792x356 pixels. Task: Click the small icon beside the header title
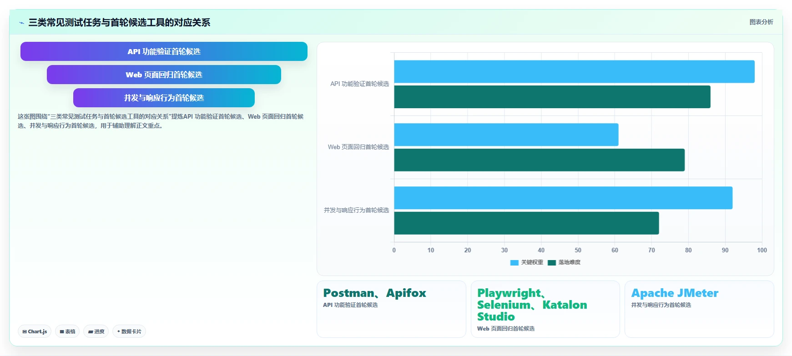coord(21,23)
